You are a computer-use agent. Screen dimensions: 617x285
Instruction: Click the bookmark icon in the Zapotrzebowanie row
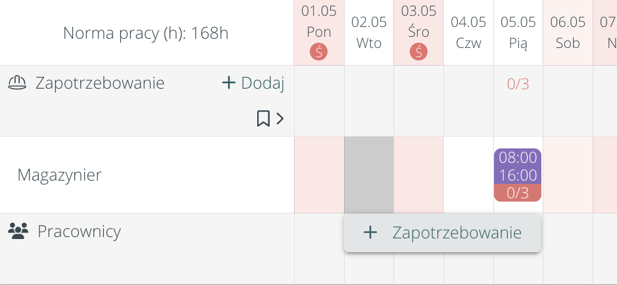[x=263, y=118]
